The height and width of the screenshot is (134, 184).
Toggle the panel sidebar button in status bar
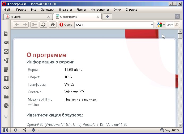pyautogui.click(x=6, y=130)
